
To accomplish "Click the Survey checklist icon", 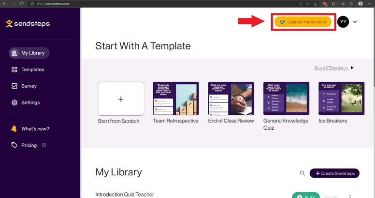I will click(x=14, y=86).
